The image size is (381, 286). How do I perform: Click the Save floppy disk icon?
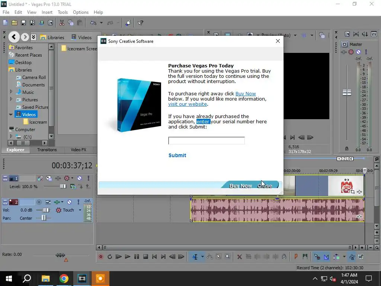(x=23, y=23)
